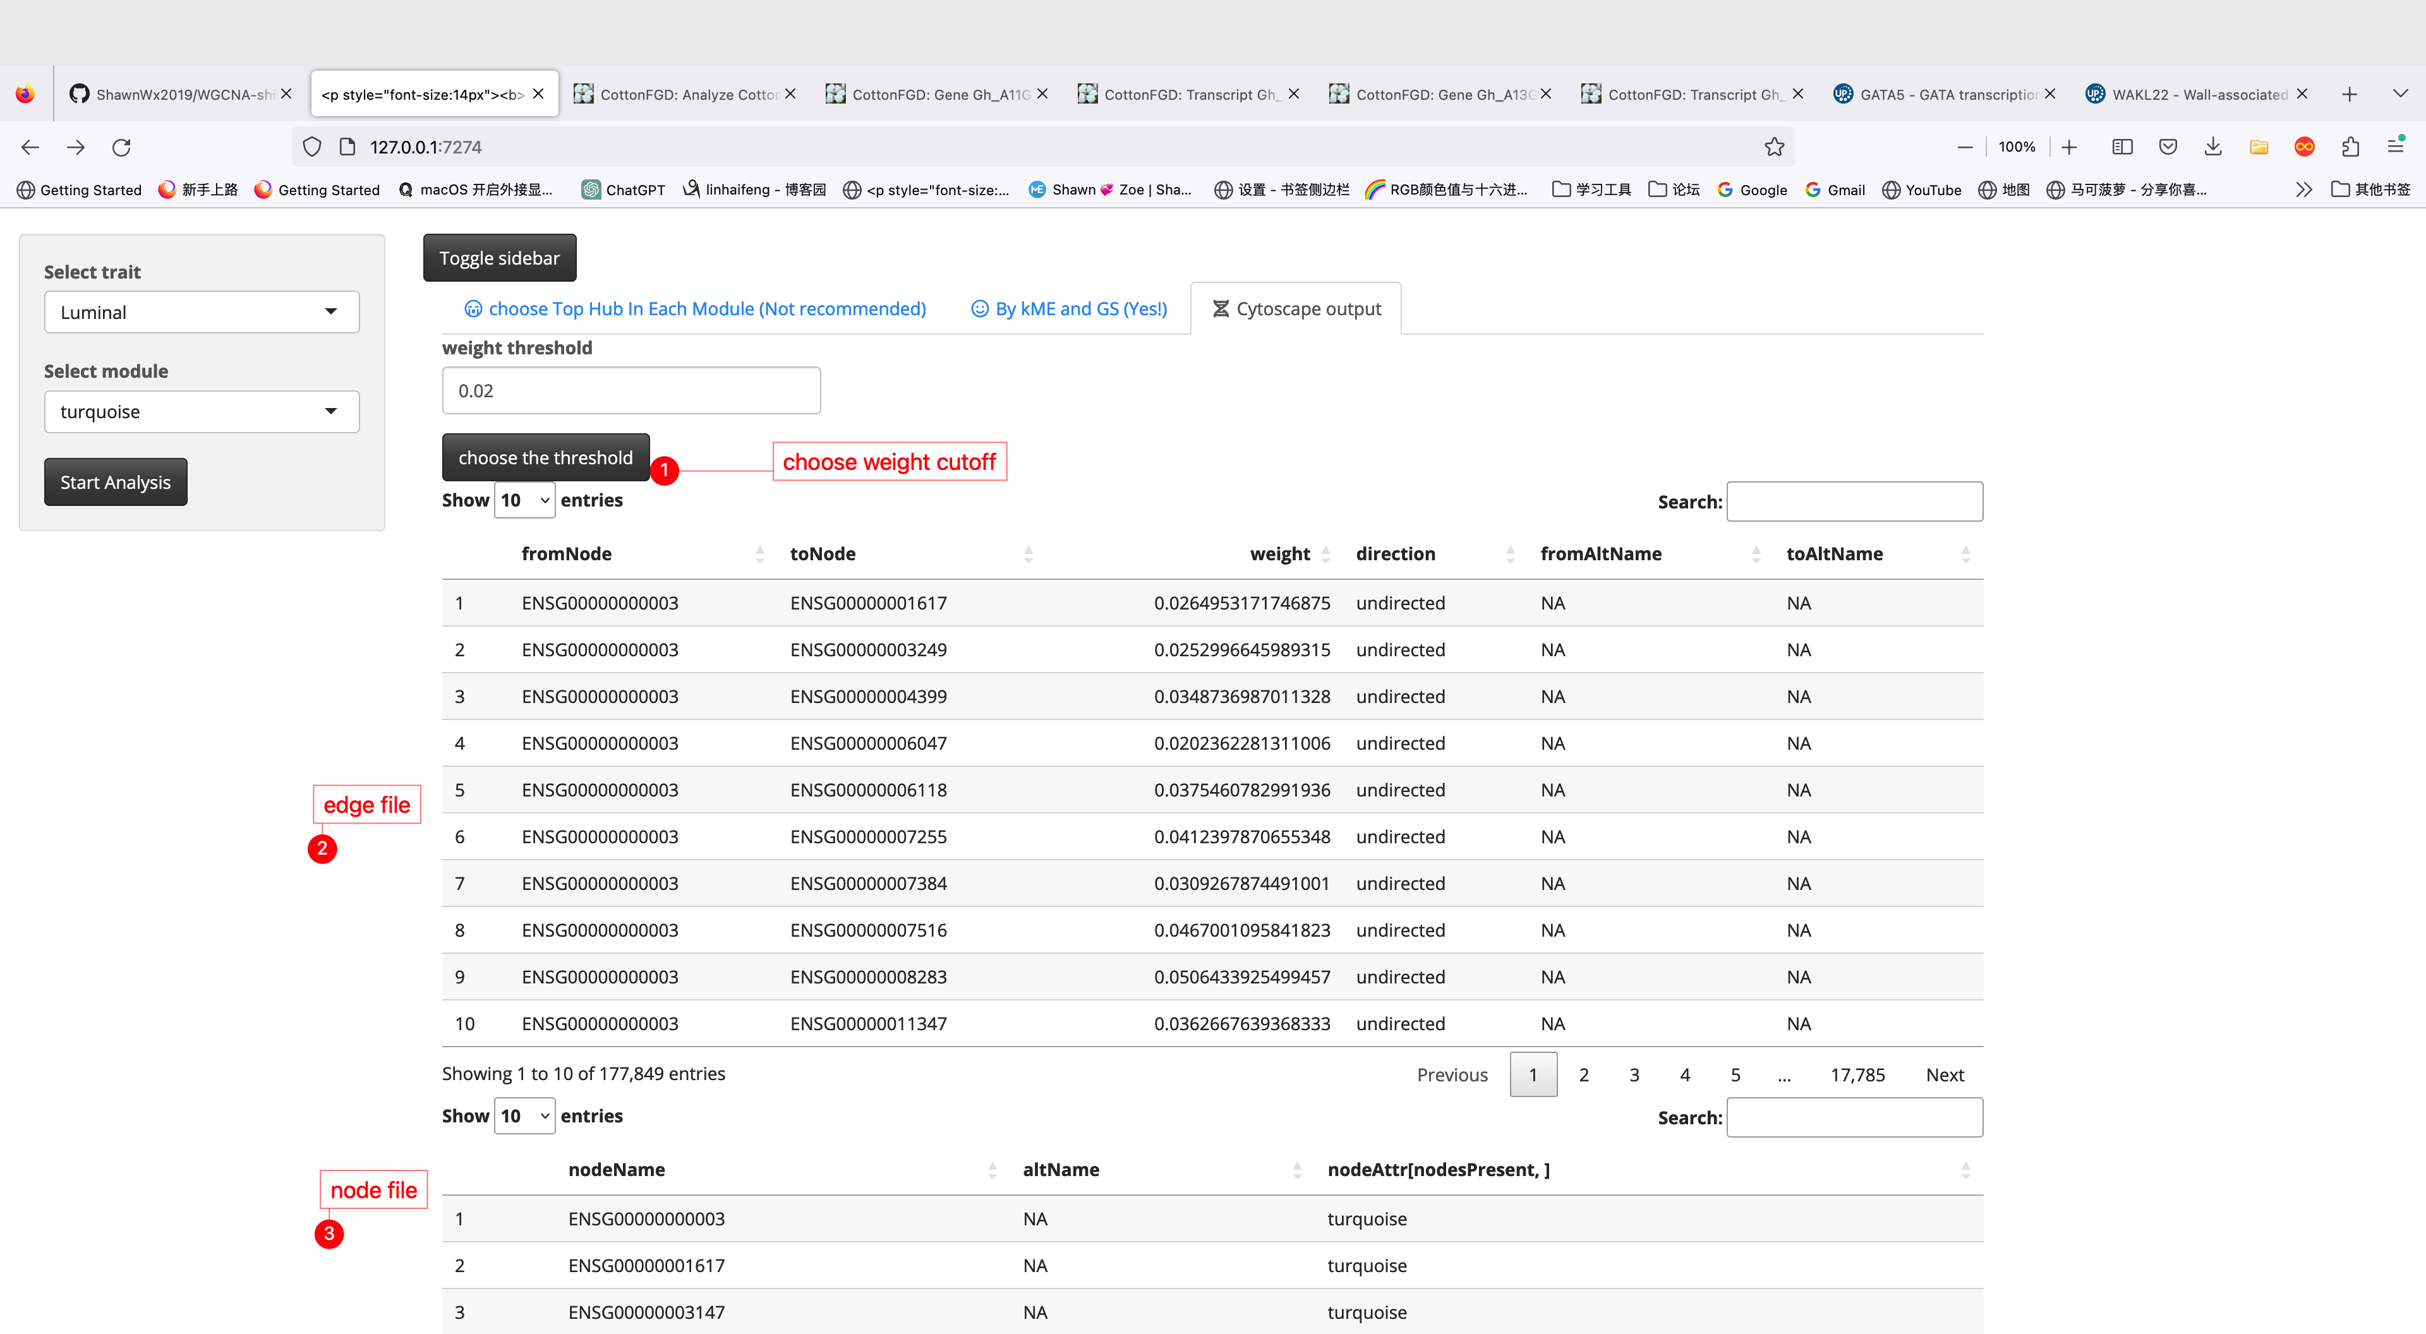Open Firefox downloads panel icon
Image resolution: width=2426 pixels, height=1334 pixels.
(x=2213, y=147)
